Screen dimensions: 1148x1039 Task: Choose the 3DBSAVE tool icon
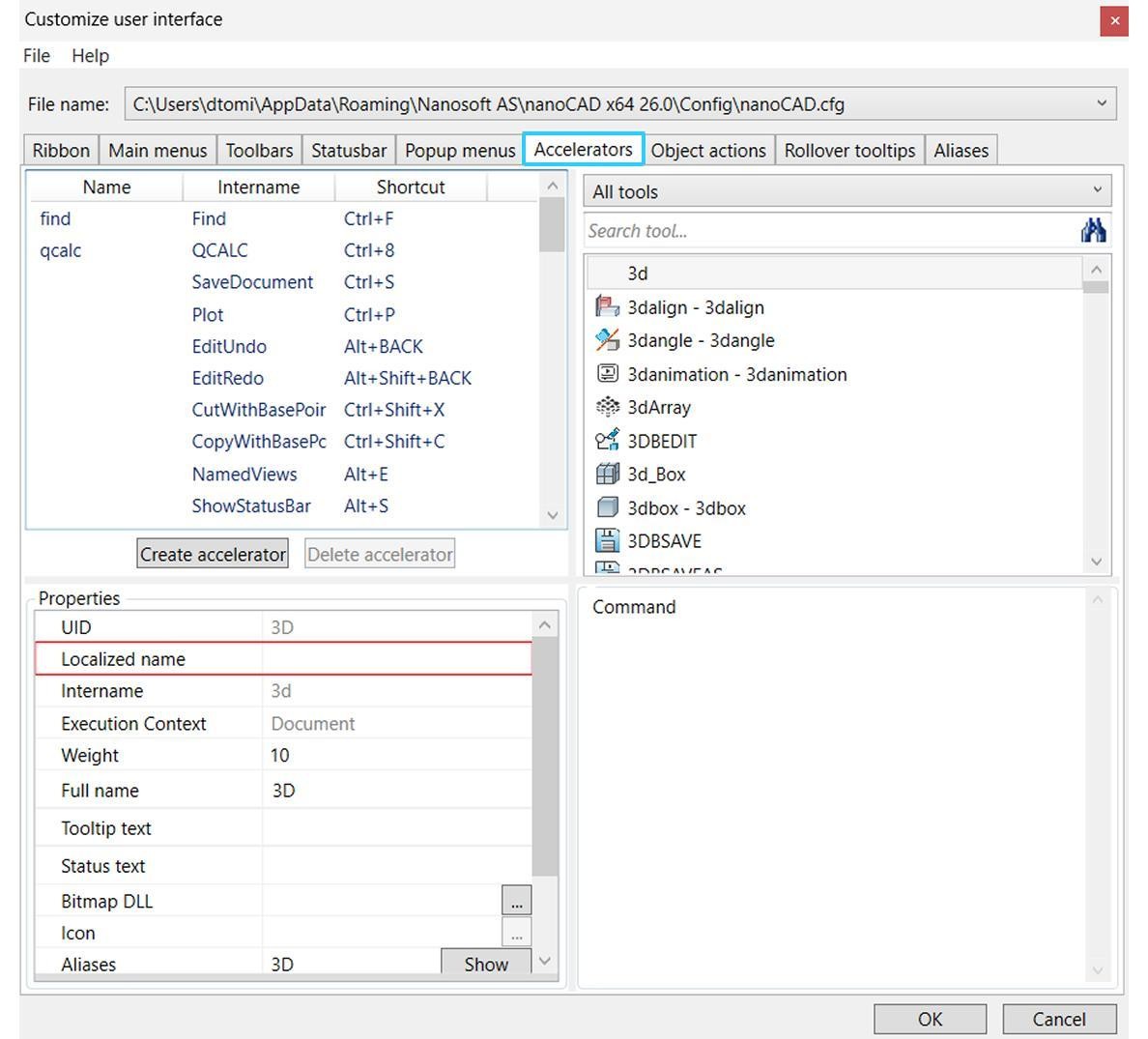pos(607,540)
